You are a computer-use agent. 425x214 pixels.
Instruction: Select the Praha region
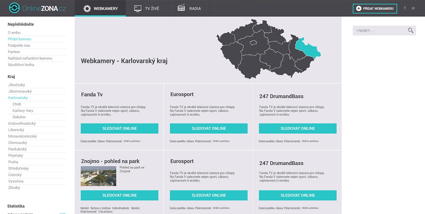tap(13, 162)
